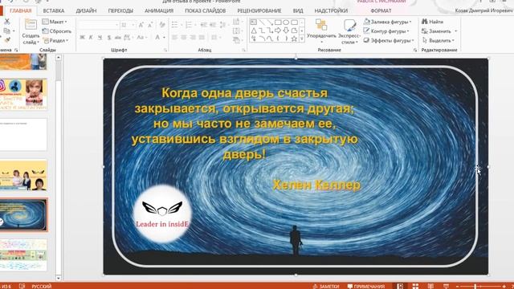Toggle underline Ч formatting
The width and height of the screenshot is (514, 289).
(100, 38)
